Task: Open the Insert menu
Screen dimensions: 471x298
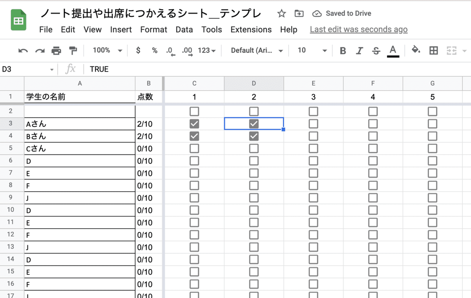Action: click(121, 29)
